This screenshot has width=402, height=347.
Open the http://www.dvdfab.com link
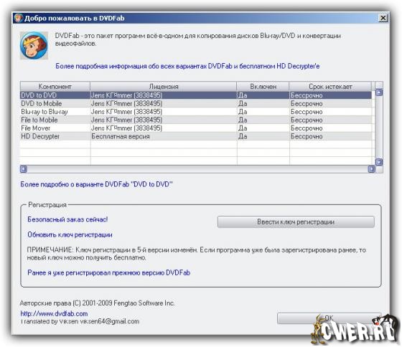click(x=54, y=314)
